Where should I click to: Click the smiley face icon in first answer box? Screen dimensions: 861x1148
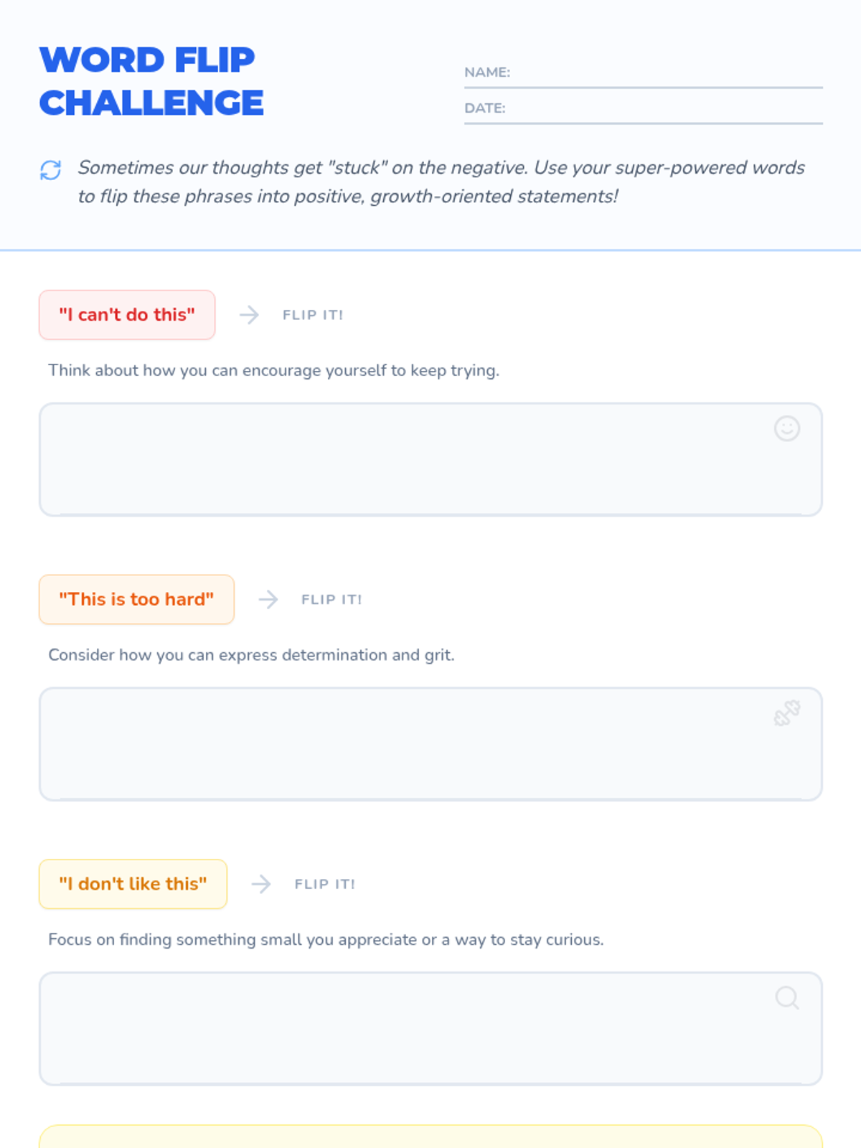coord(786,428)
